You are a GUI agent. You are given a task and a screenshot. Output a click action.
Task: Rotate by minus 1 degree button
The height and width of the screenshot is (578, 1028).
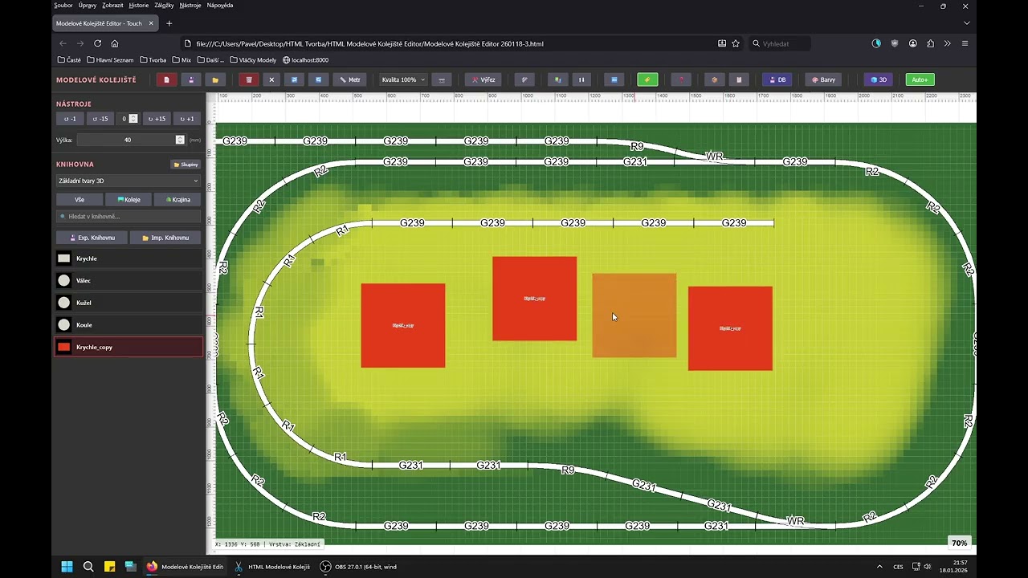pyautogui.click(x=68, y=119)
